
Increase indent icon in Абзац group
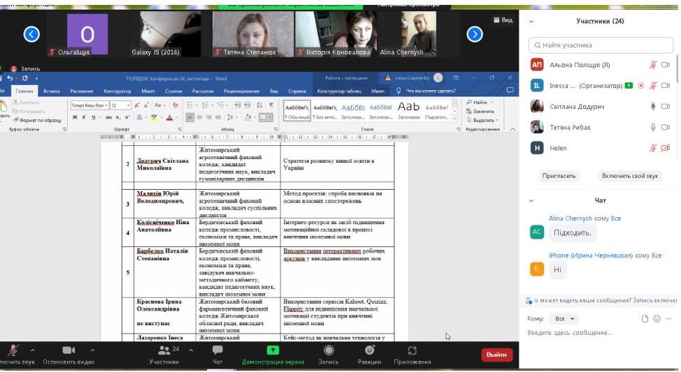click(248, 105)
